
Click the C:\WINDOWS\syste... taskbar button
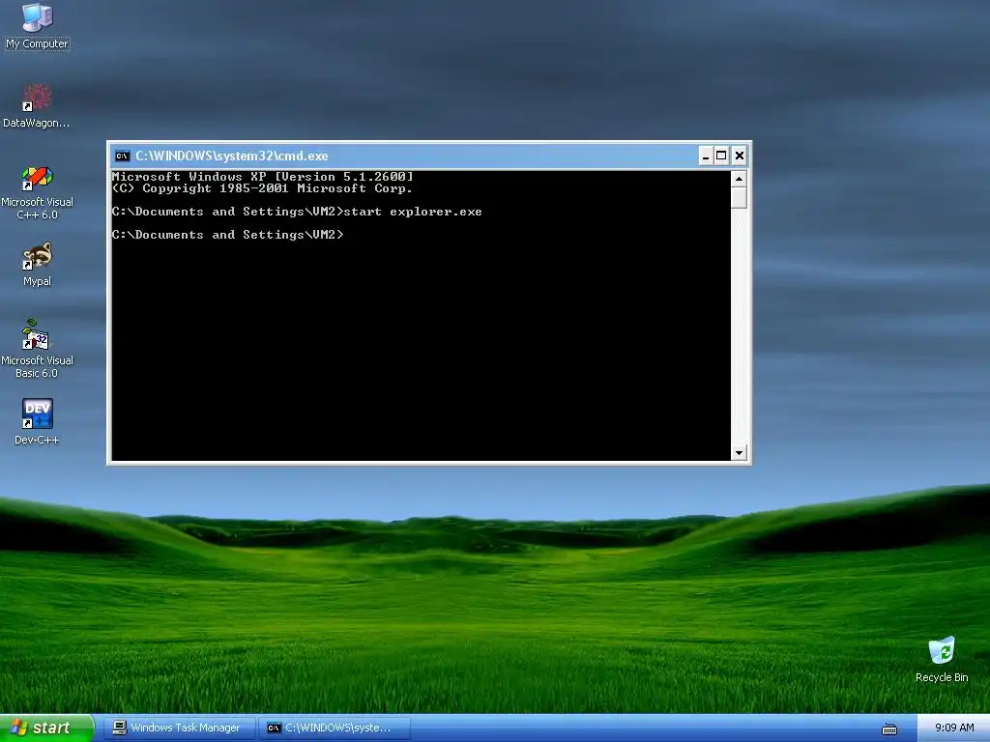click(334, 728)
